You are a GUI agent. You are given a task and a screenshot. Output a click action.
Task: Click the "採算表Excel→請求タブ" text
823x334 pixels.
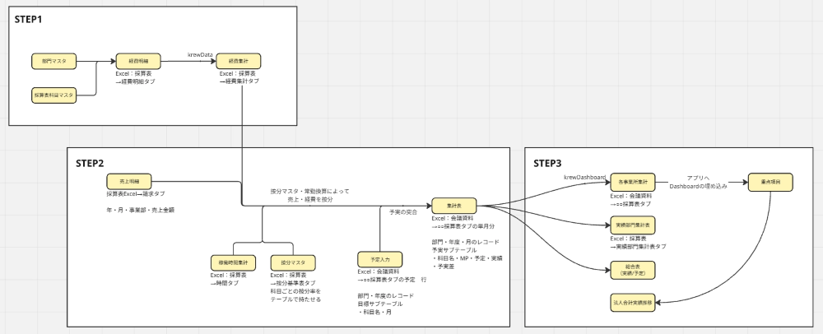click(x=136, y=193)
